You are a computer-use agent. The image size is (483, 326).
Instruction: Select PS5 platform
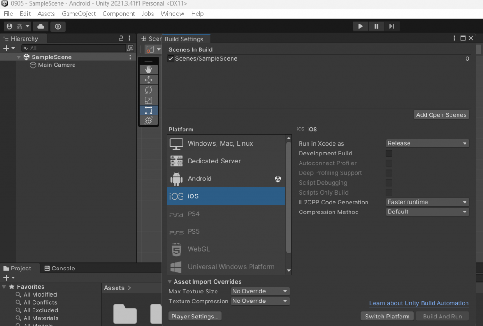point(226,231)
